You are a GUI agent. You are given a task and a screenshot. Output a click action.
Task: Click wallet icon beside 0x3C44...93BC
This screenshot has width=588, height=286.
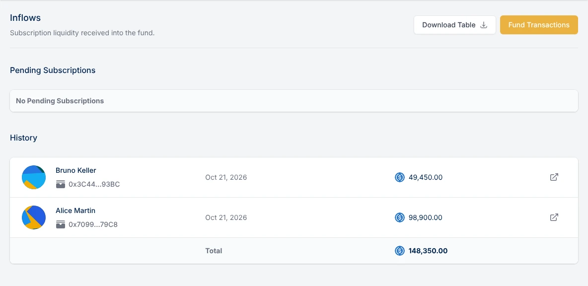point(61,184)
